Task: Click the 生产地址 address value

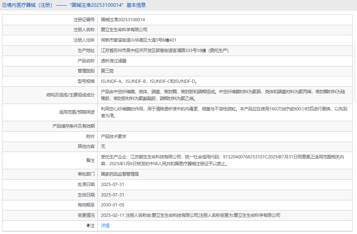Action: coord(164,50)
